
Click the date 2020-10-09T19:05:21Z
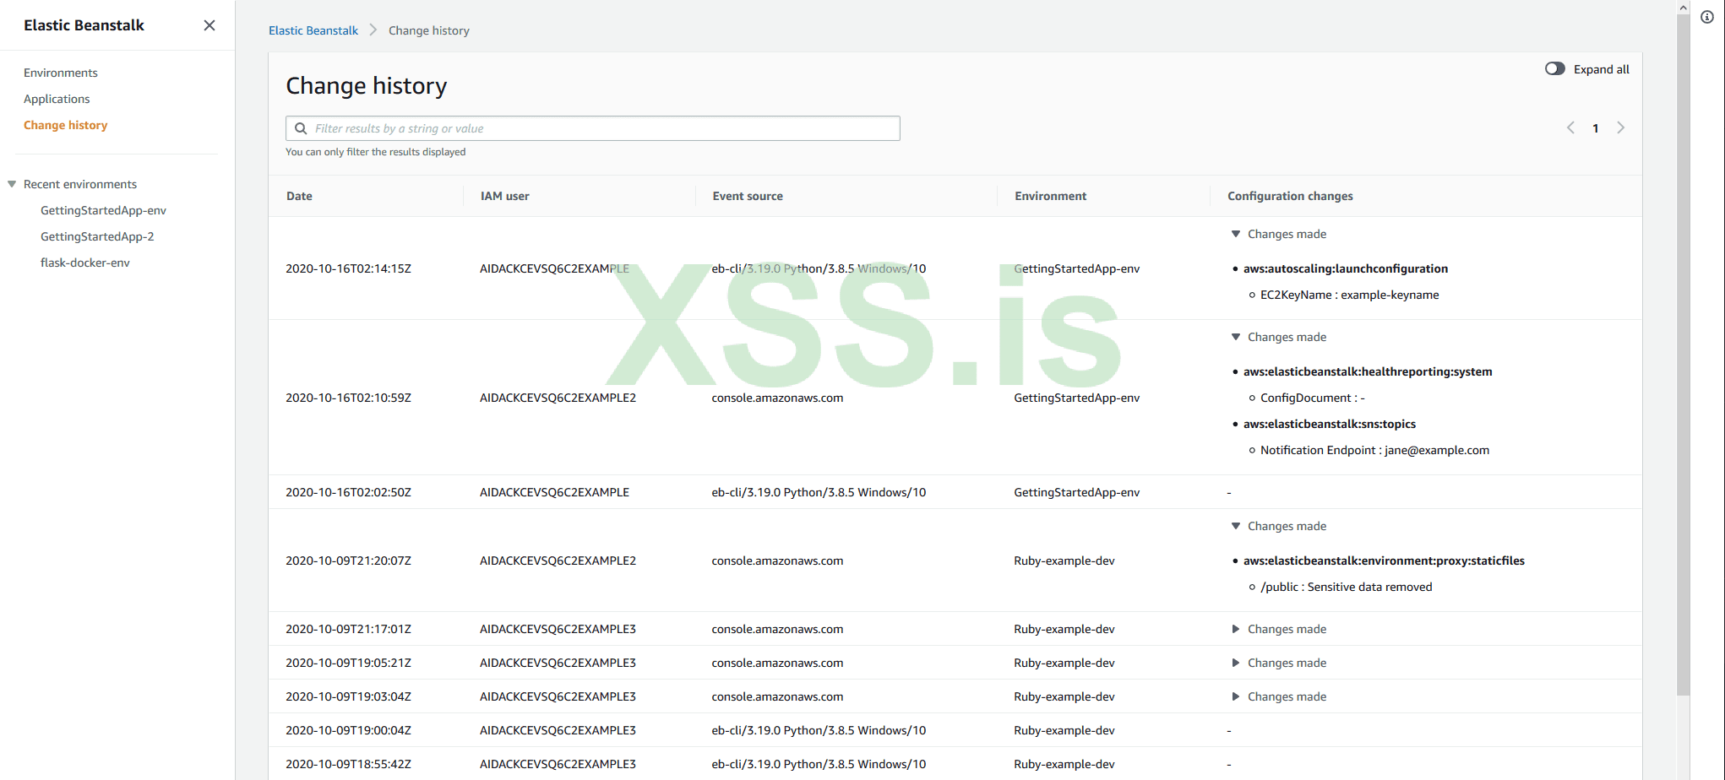tap(348, 663)
